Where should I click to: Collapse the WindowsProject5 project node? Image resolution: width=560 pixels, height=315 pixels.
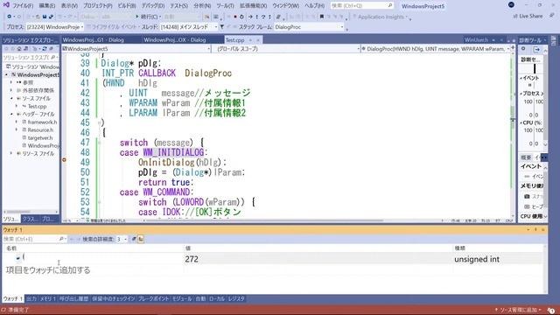[6, 74]
